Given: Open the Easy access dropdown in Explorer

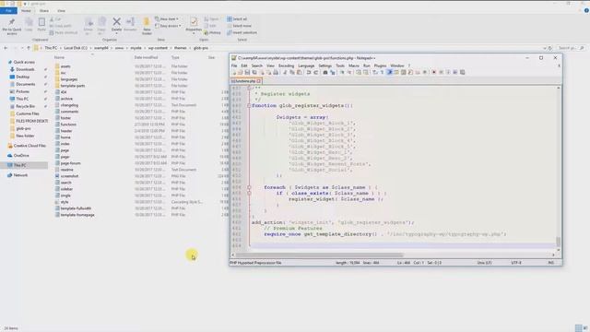Looking at the screenshot, I should point(168,26).
